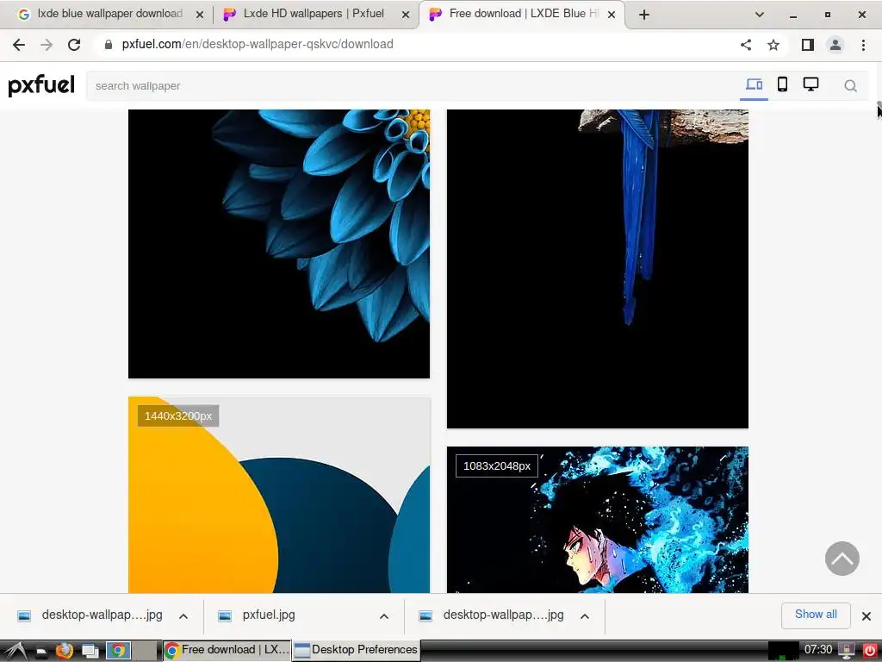Select the mobile phone wallpaper filter
The image size is (882, 662).
(x=782, y=84)
